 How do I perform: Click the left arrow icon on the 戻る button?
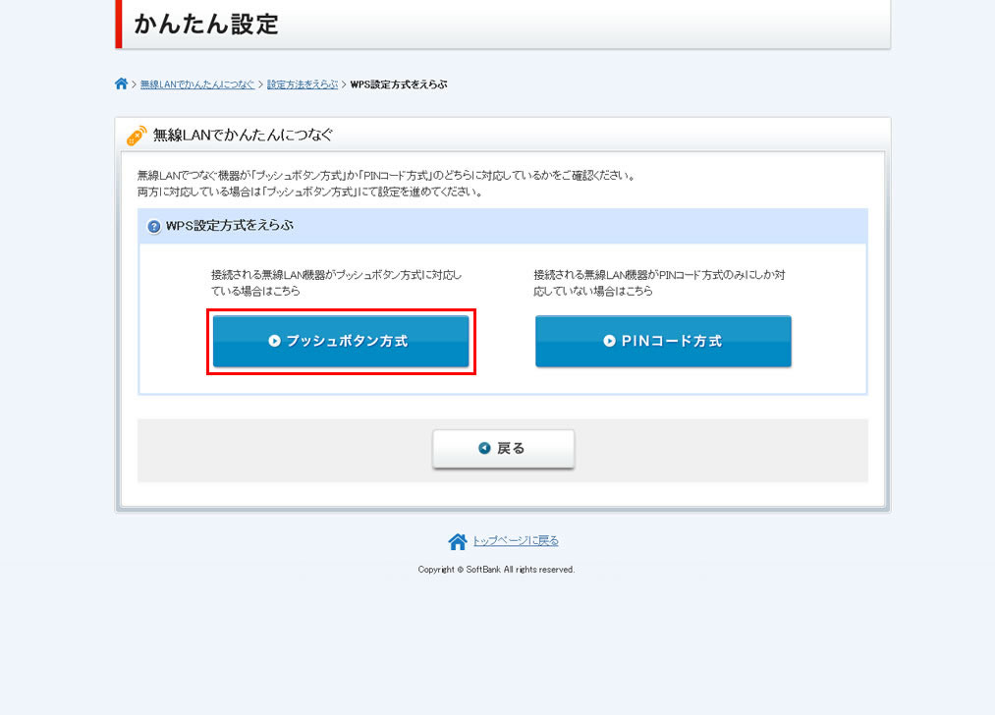[484, 449]
